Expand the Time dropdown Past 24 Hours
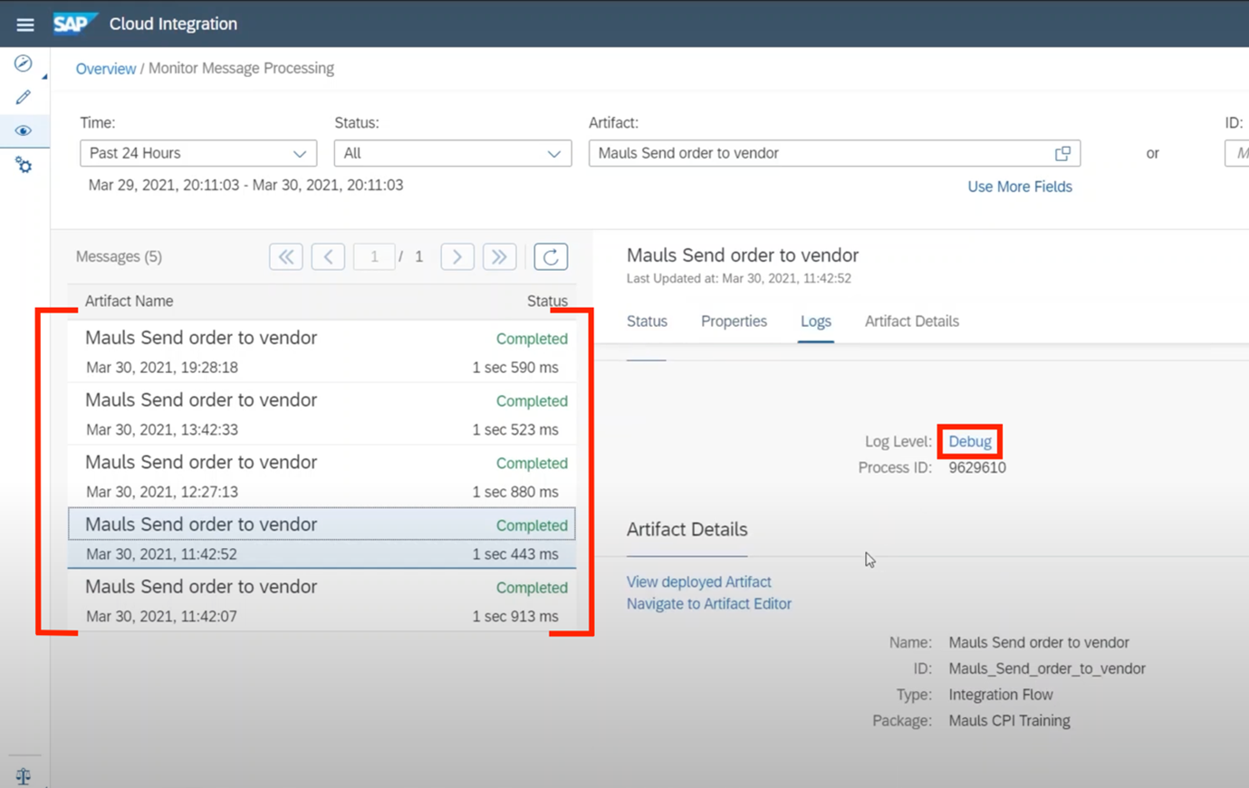This screenshot has height=788, width=1249. 198,153
